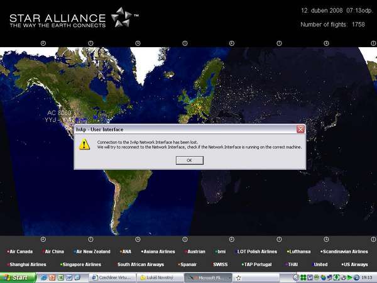Viewport: 377px width, 283px height.
Task: Select the star icon taskbar button
Action: coord(256,278)
